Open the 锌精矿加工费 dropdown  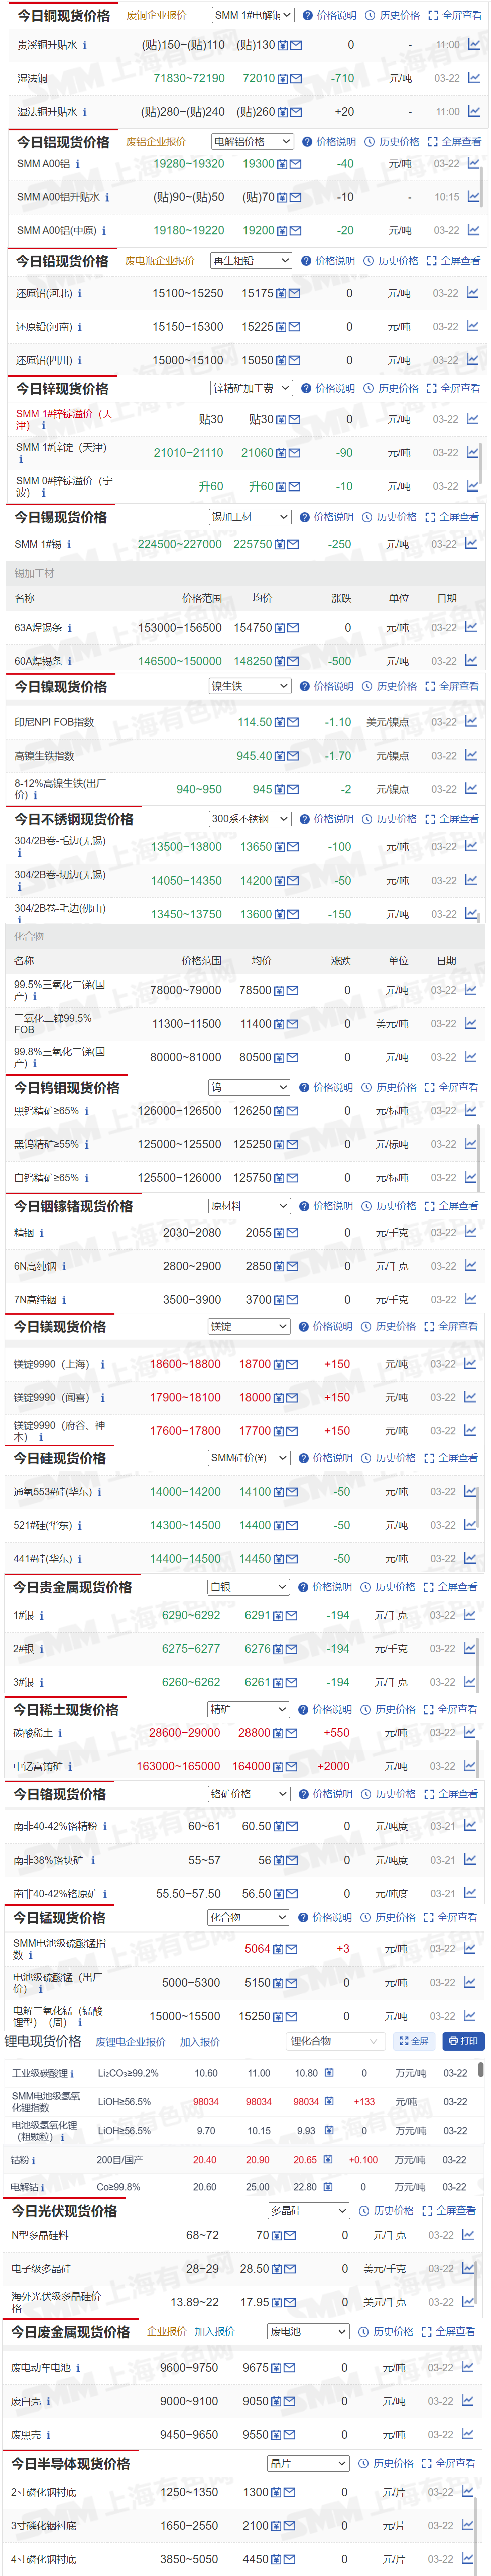pos(251,388)
